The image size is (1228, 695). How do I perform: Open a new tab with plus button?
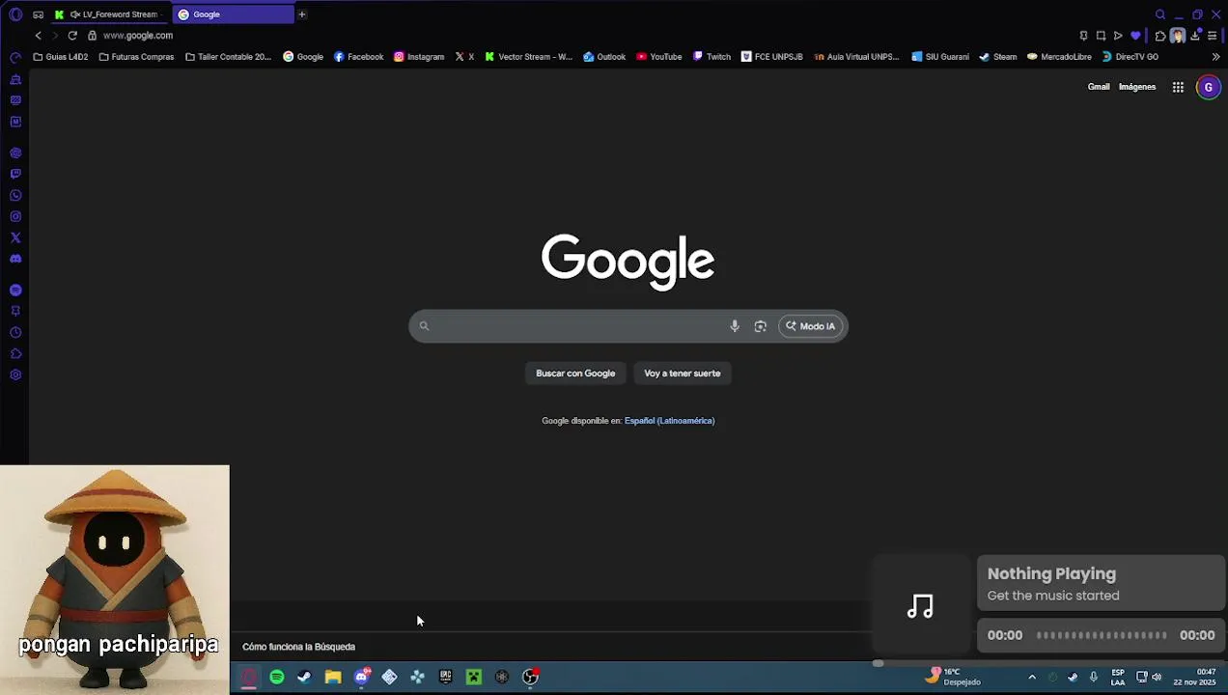coord(302,14)
